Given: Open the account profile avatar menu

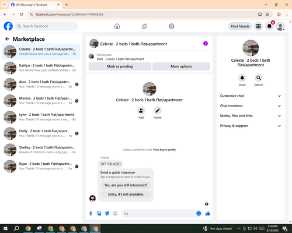Looking at the screenshot, I should 280,26.
